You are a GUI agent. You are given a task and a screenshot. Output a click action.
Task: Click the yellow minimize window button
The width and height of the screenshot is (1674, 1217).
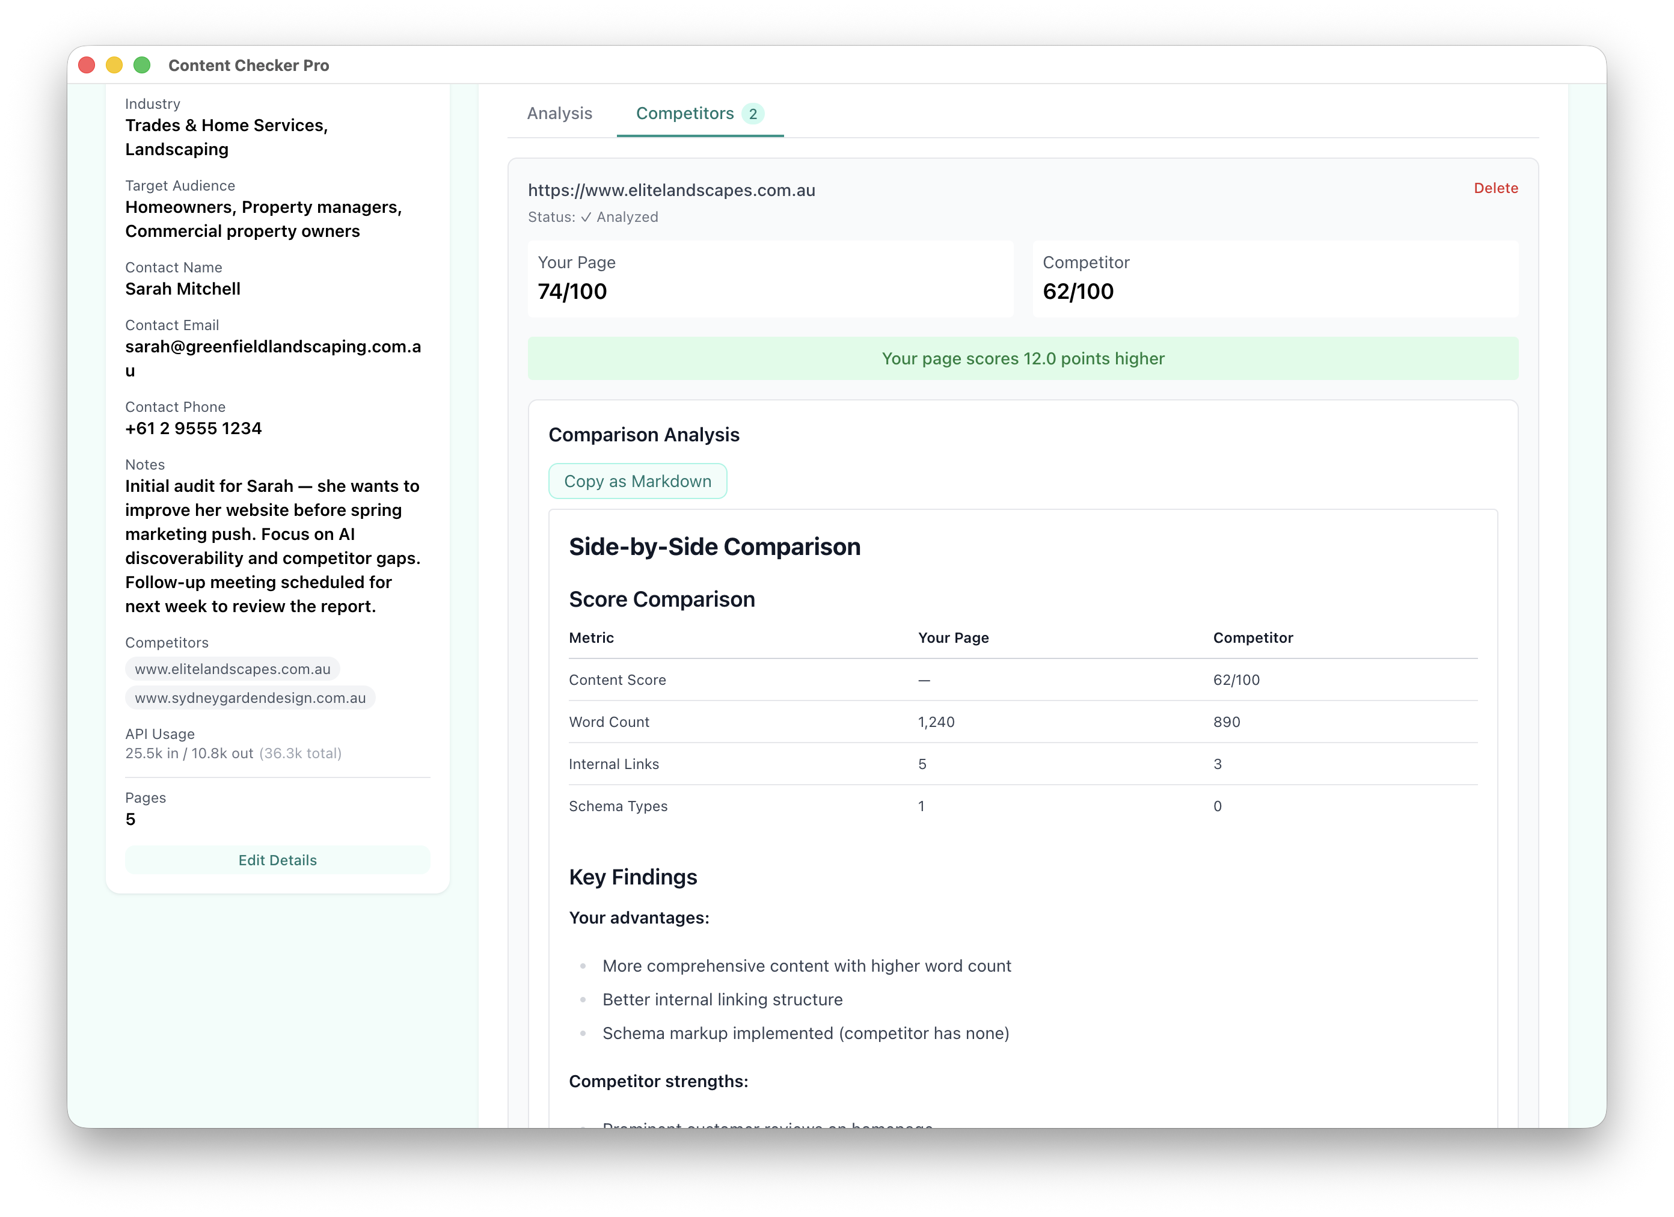(114, 65)
